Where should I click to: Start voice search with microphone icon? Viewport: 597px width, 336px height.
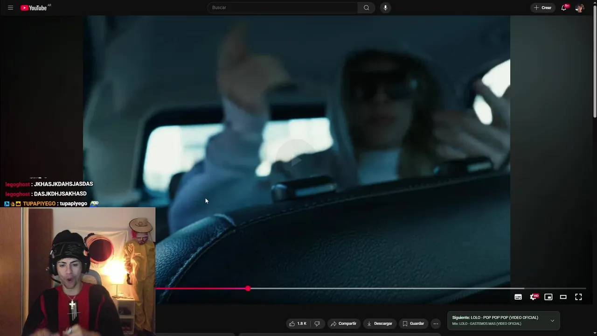pos(385,7)
